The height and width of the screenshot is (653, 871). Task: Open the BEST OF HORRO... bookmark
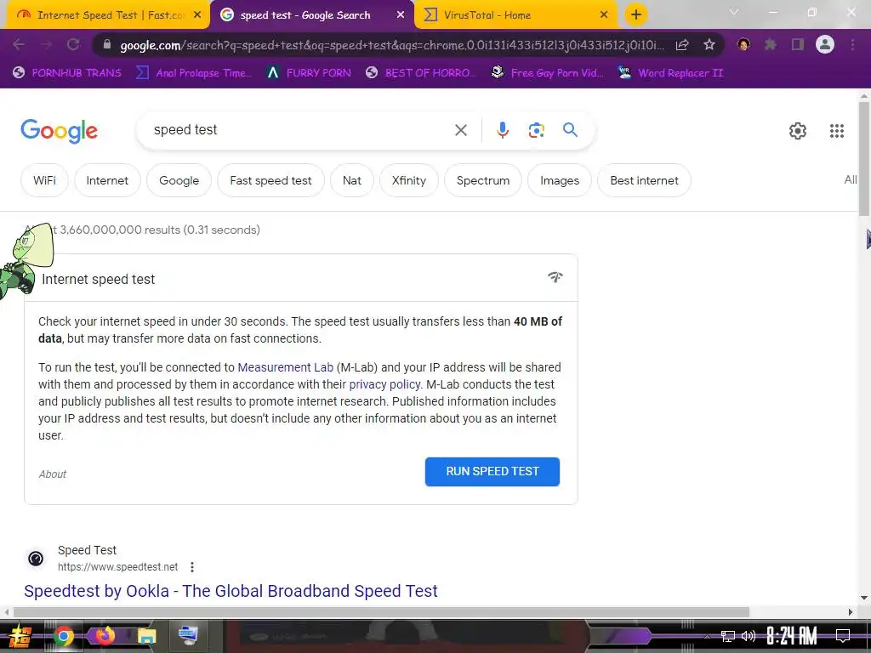click(x=420, y=73)
